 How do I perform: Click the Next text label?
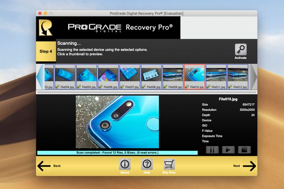pos(237,166)
